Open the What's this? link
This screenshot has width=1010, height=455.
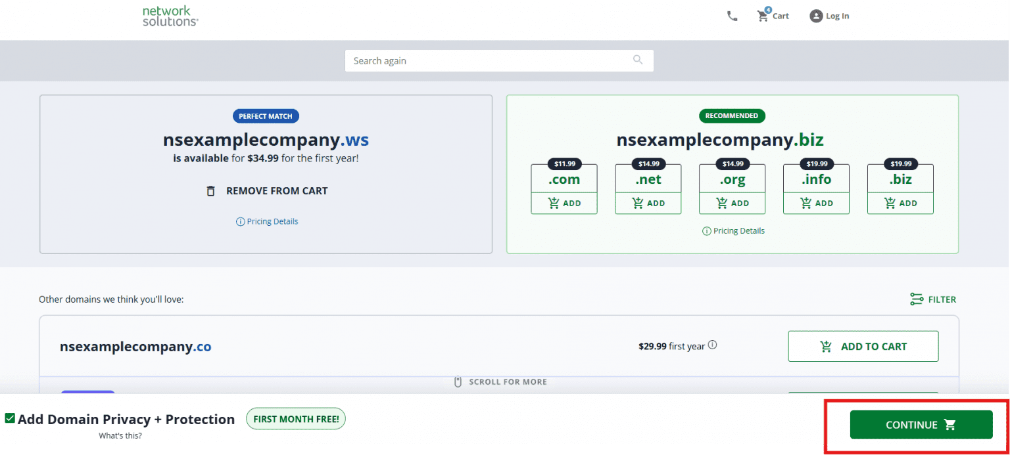(120, 435)
